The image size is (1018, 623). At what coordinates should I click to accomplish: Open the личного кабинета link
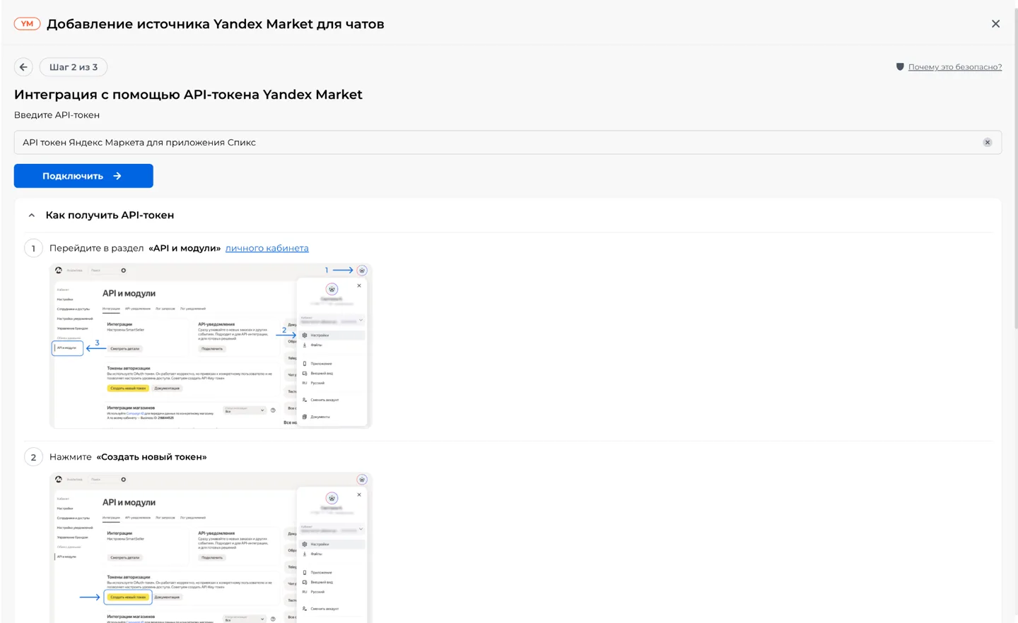267,249
